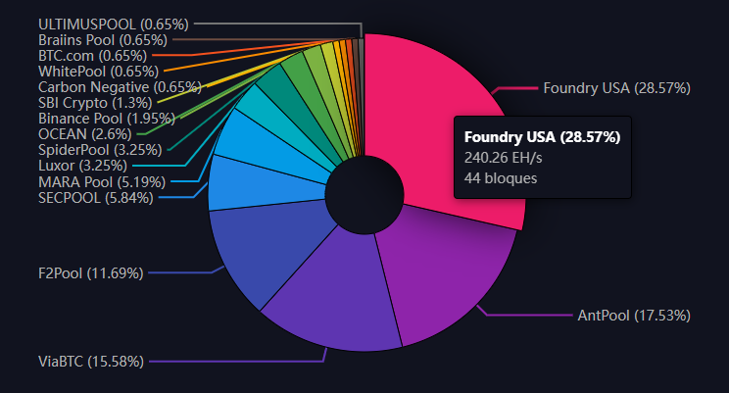This screenshot has width=729, height=393.
Task: Click the Binance Pool (1.95%) label
Action: point(107,119)
